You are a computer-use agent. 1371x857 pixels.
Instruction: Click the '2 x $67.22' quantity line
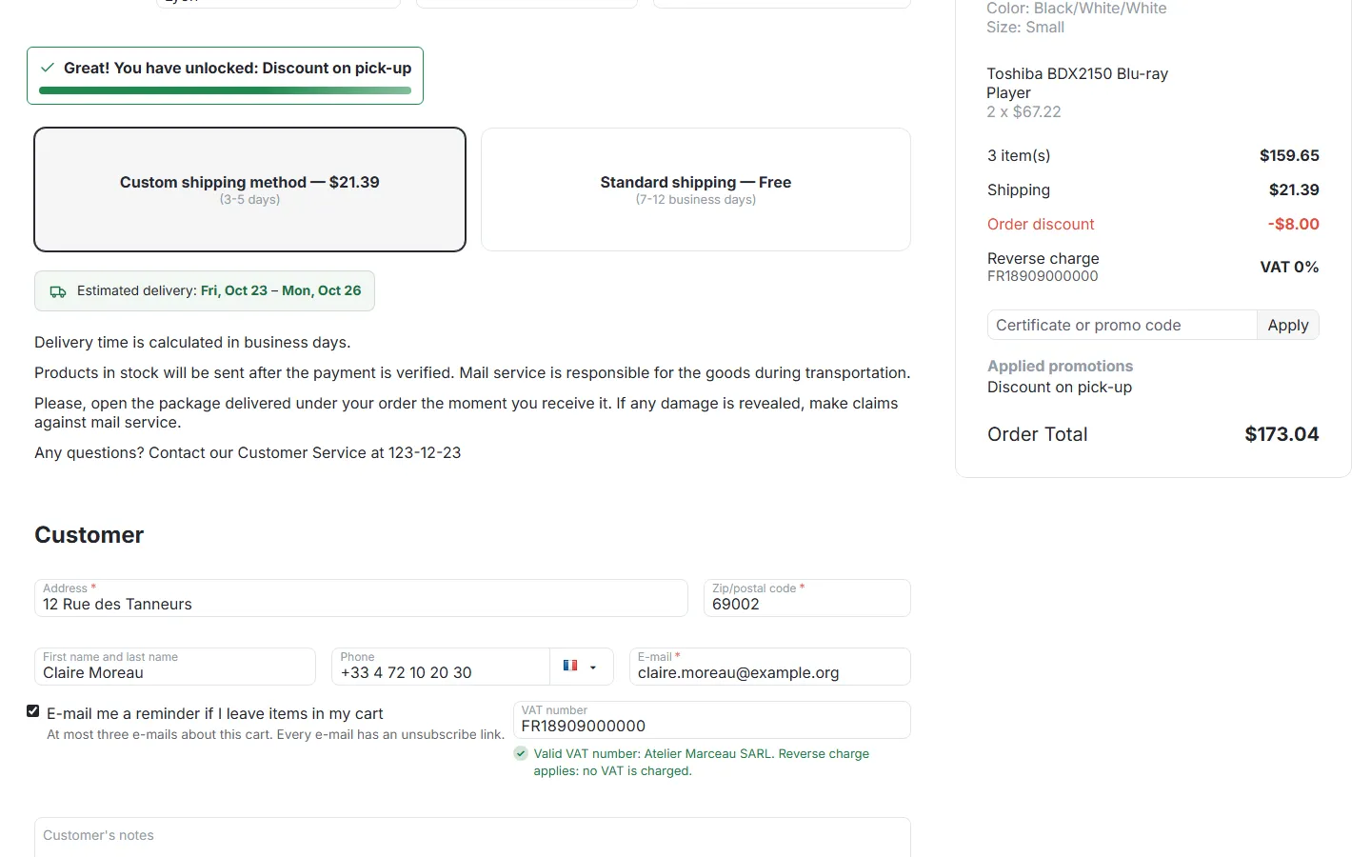1023,111
